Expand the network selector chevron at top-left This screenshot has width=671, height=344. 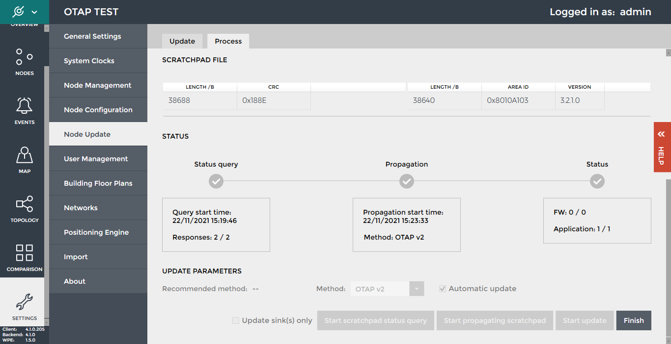point(34,12)
